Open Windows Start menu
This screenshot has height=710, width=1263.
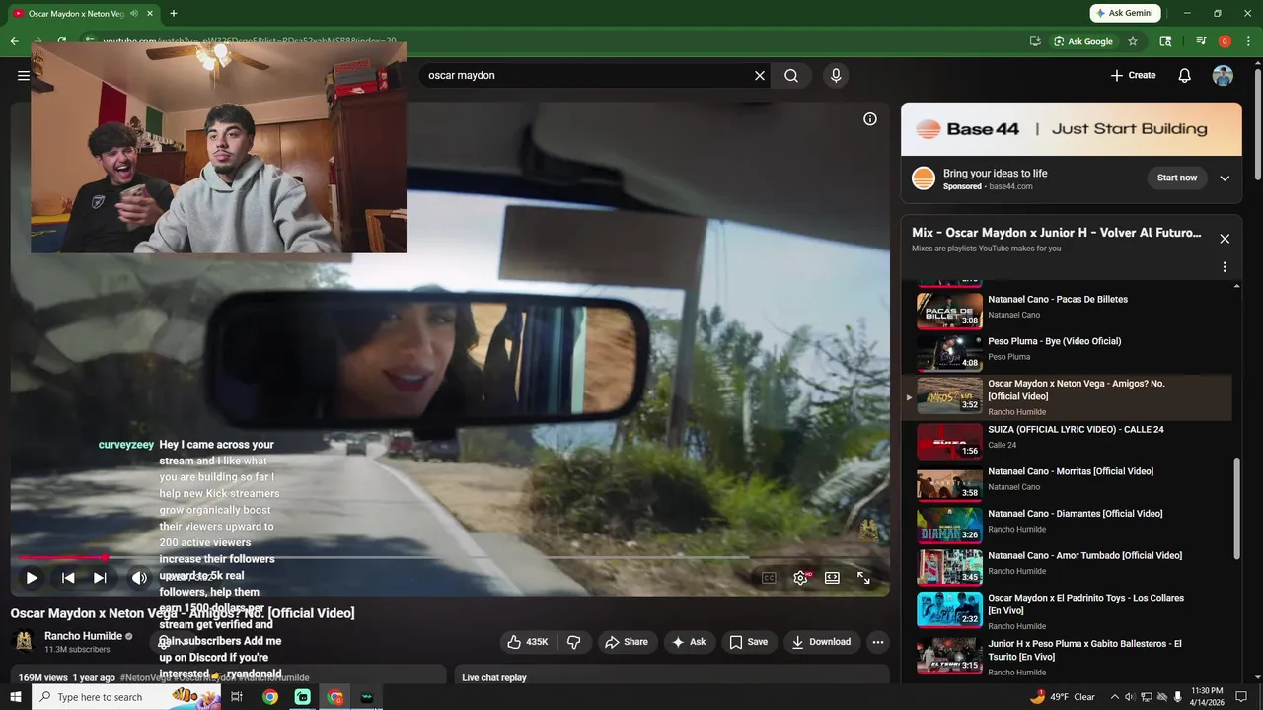pos(15,697)
